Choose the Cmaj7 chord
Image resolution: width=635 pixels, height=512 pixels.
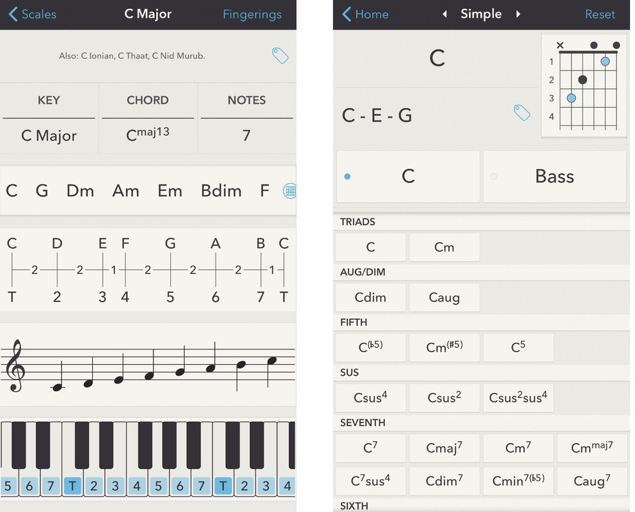tap(444, 448)
